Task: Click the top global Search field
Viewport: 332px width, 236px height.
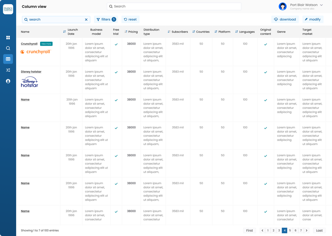Action: pos(174,6)
